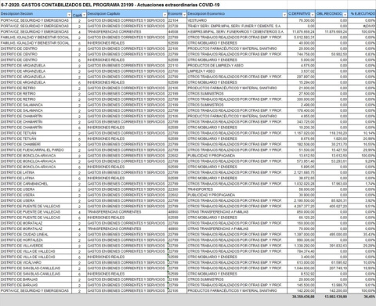Click the 573.951,40 amount cell
This screenshot has width=376, height=306.
302,161
